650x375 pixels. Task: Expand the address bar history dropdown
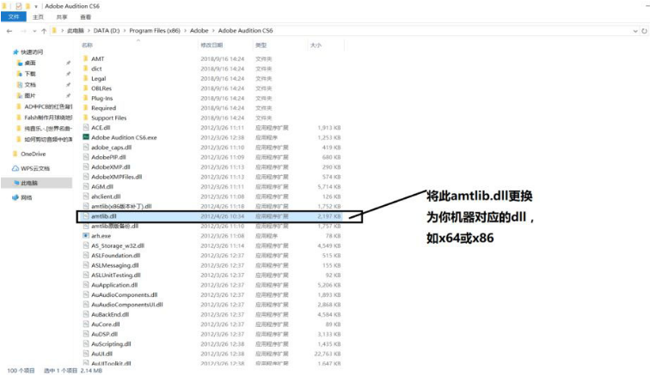(x=635, y=31)
